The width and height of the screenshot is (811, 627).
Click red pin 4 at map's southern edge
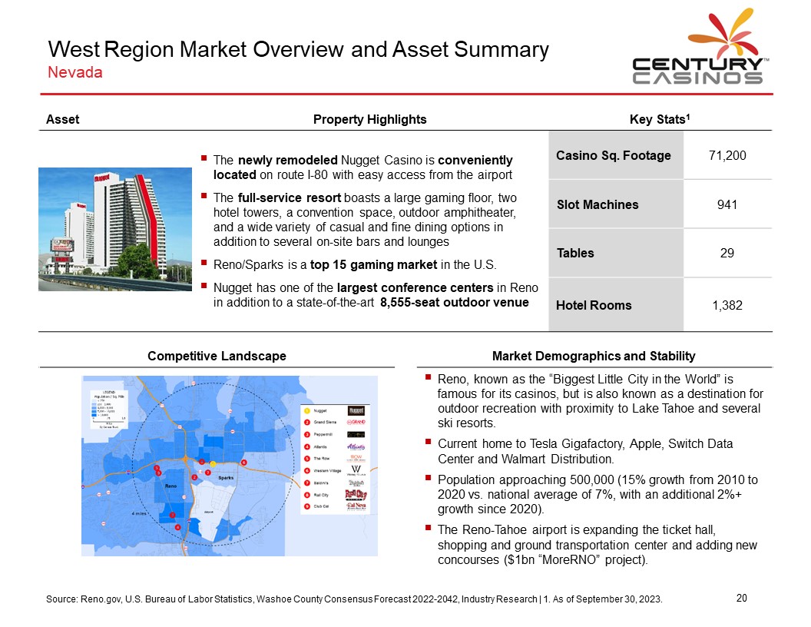coord(178,527)
